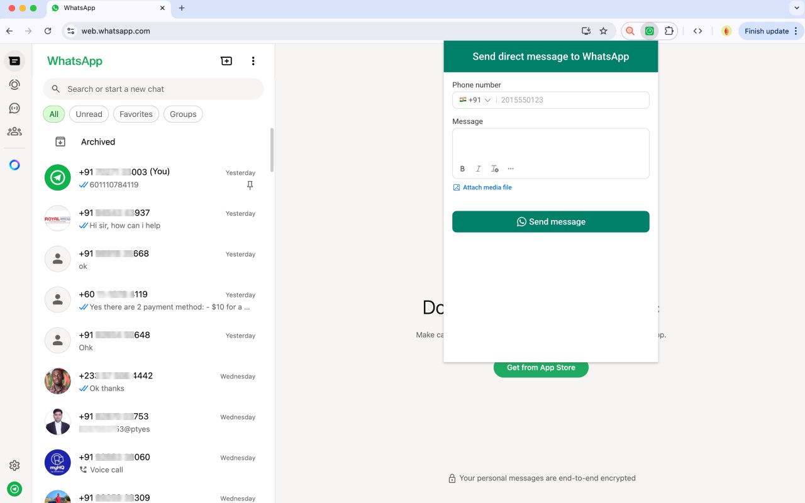Select the Unread chat filter
This screenshot has width=805, height=503.
point(89,114)
